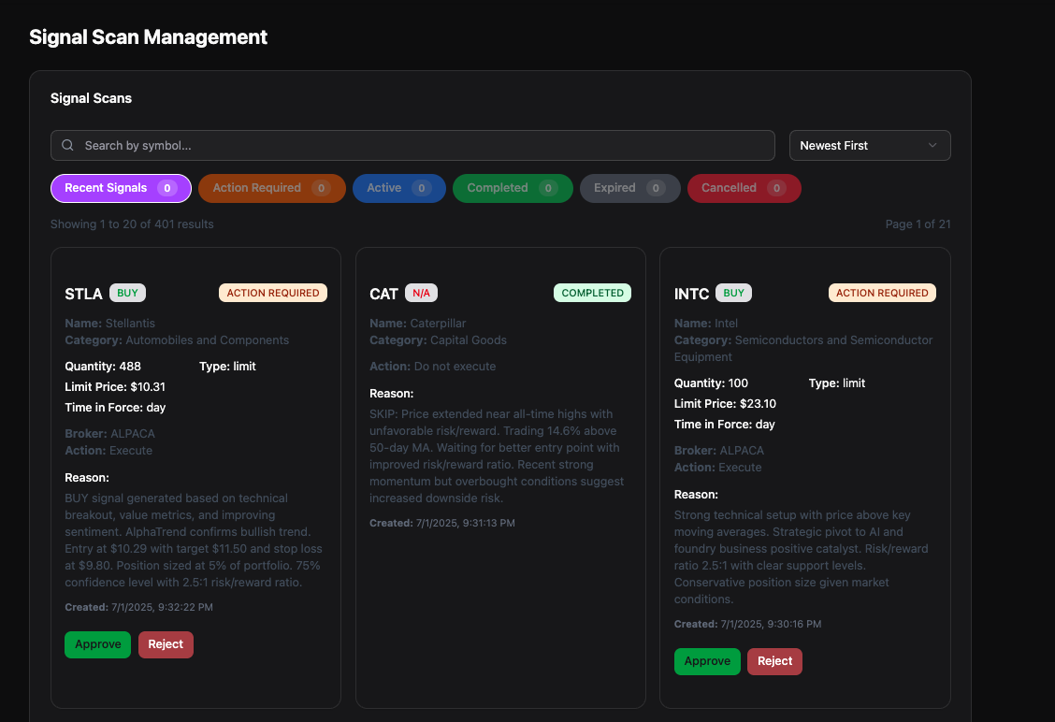Click the chevron on the sort selector
The image size is (1055, 722).
tap(932, 145)
